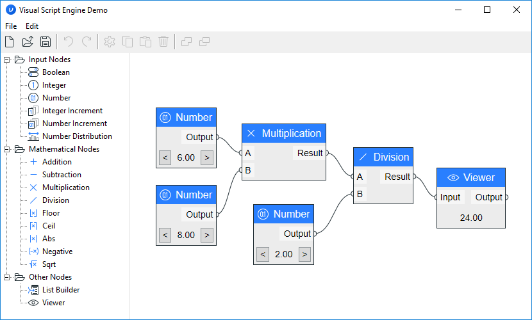Viewport: 532px width, 320px height.
Task: Open the File menu
Action: tap(11, 26)
